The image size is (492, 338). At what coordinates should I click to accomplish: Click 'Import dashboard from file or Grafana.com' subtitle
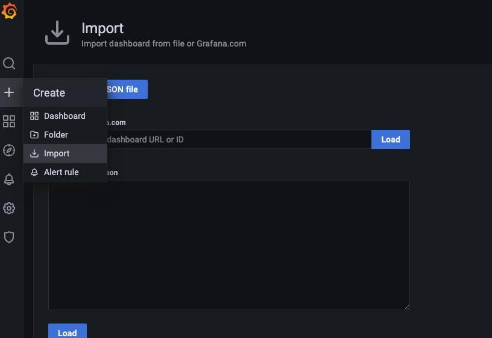[x=164, y=43]
